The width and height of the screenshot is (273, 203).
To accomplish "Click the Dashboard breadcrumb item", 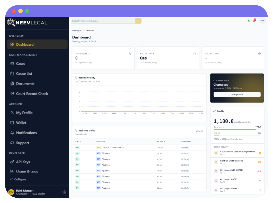I will pos(89,31).
